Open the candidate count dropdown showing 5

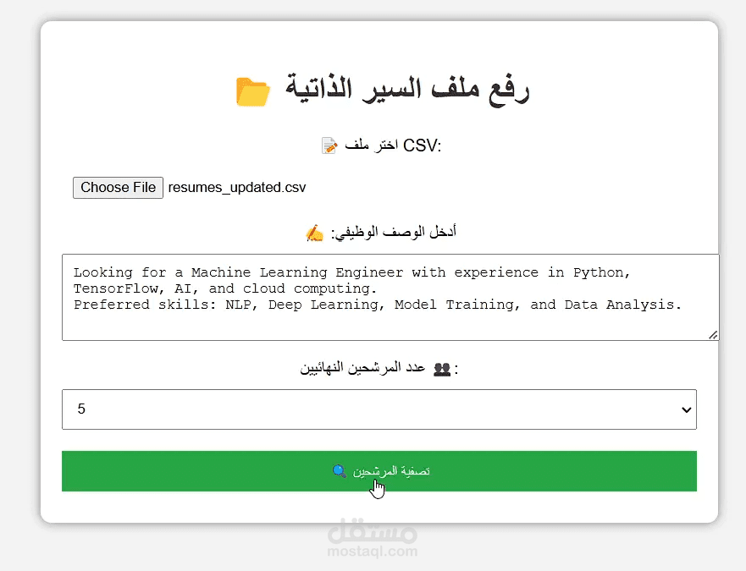point(379,409)
